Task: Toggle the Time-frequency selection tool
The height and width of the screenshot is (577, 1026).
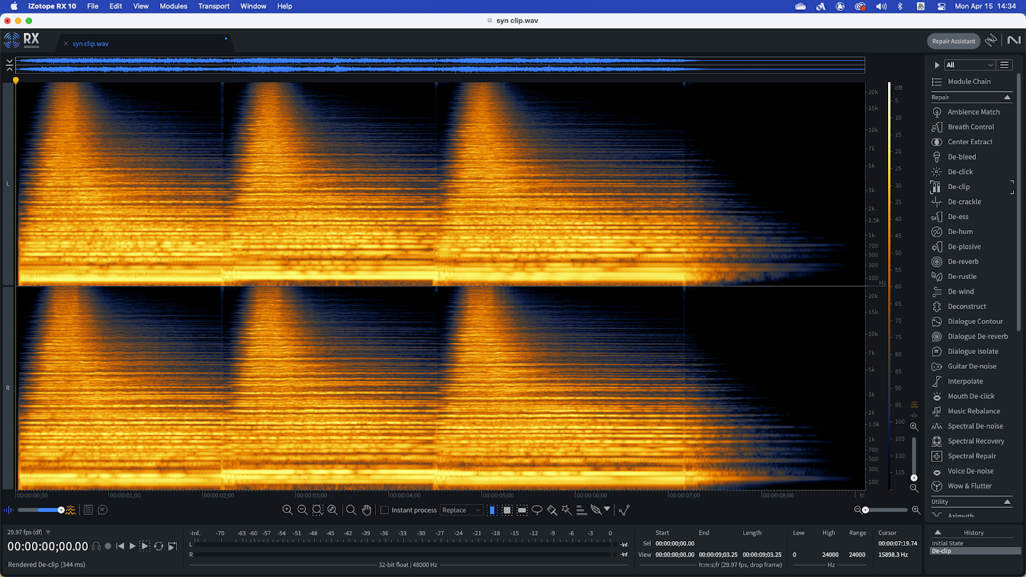Action: (507, 510)
